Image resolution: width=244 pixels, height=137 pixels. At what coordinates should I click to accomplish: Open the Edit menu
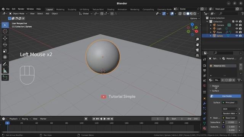[14, 9]
